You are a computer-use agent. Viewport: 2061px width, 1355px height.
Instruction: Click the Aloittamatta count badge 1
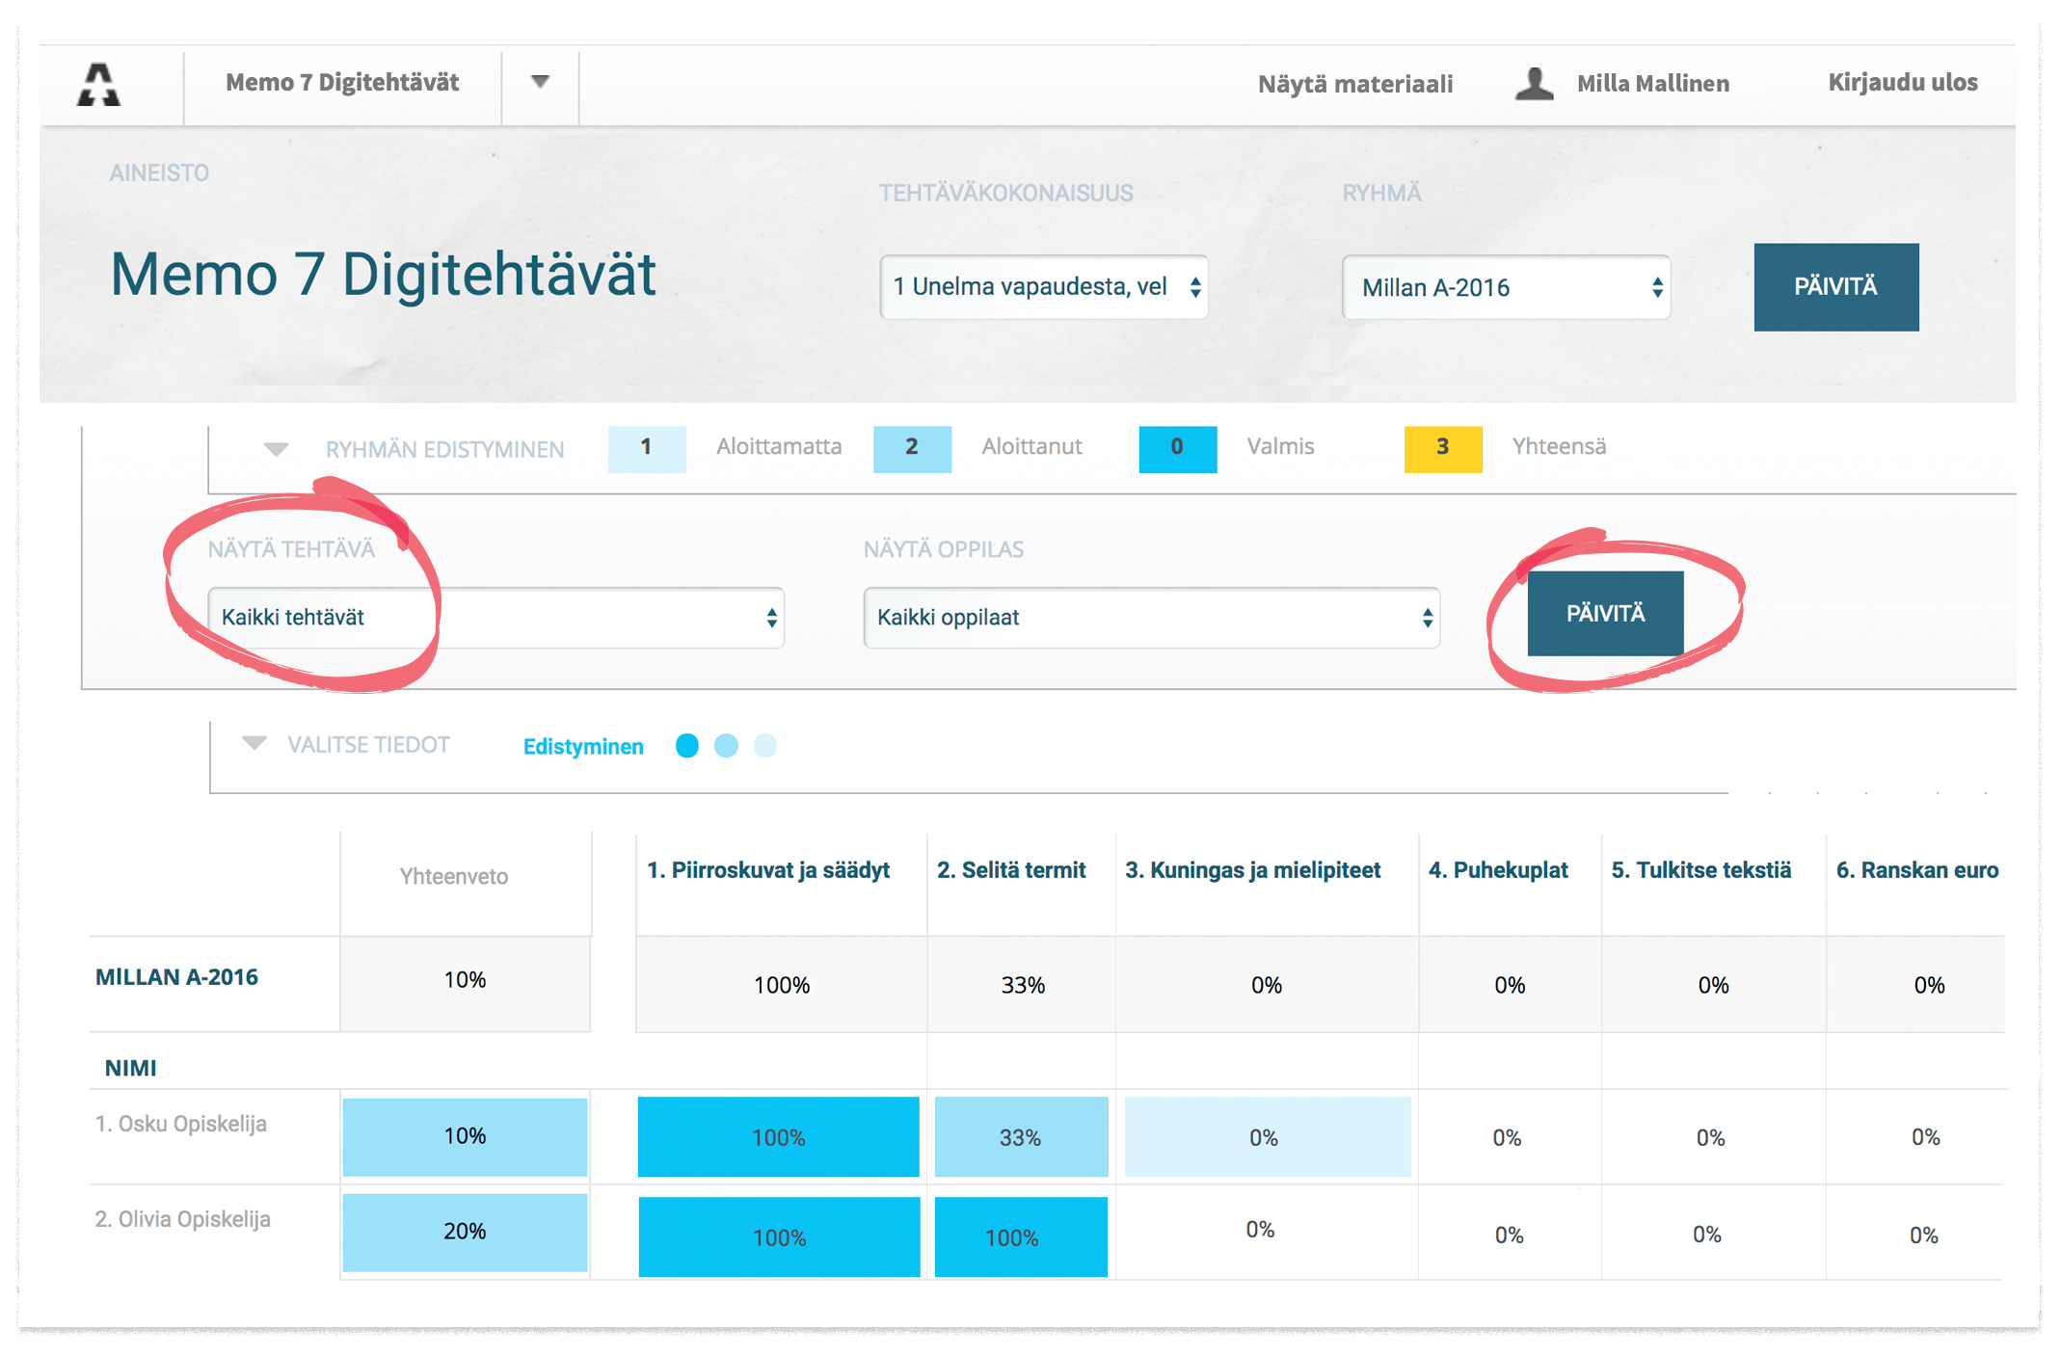click(x=647, y=448)
